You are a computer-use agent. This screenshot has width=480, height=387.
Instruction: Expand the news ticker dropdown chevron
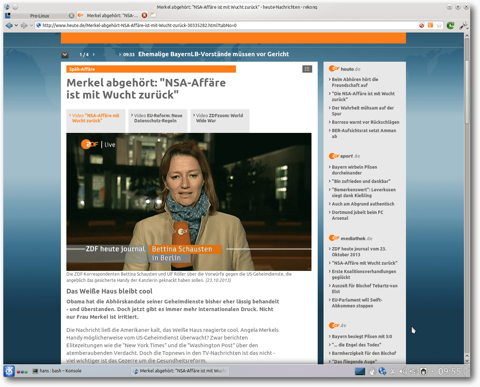tap(65, 55)
